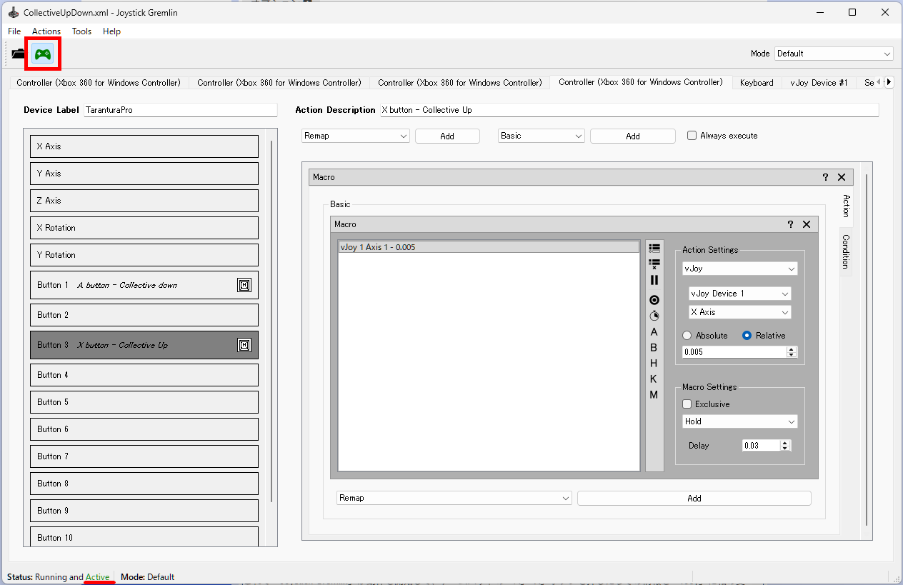
Task: Tick the Exclusive macro checkbox
Action: [x=687, y=404]
